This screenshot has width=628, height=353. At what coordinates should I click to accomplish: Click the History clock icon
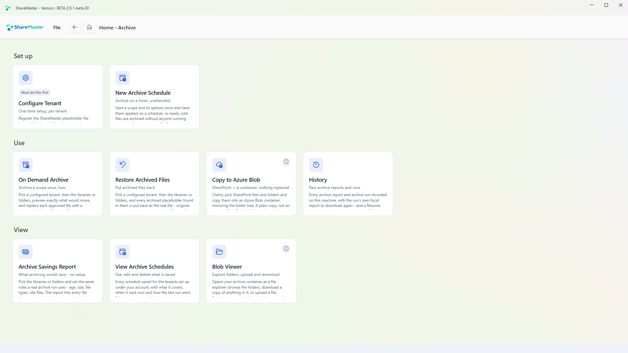pos(316,165)
